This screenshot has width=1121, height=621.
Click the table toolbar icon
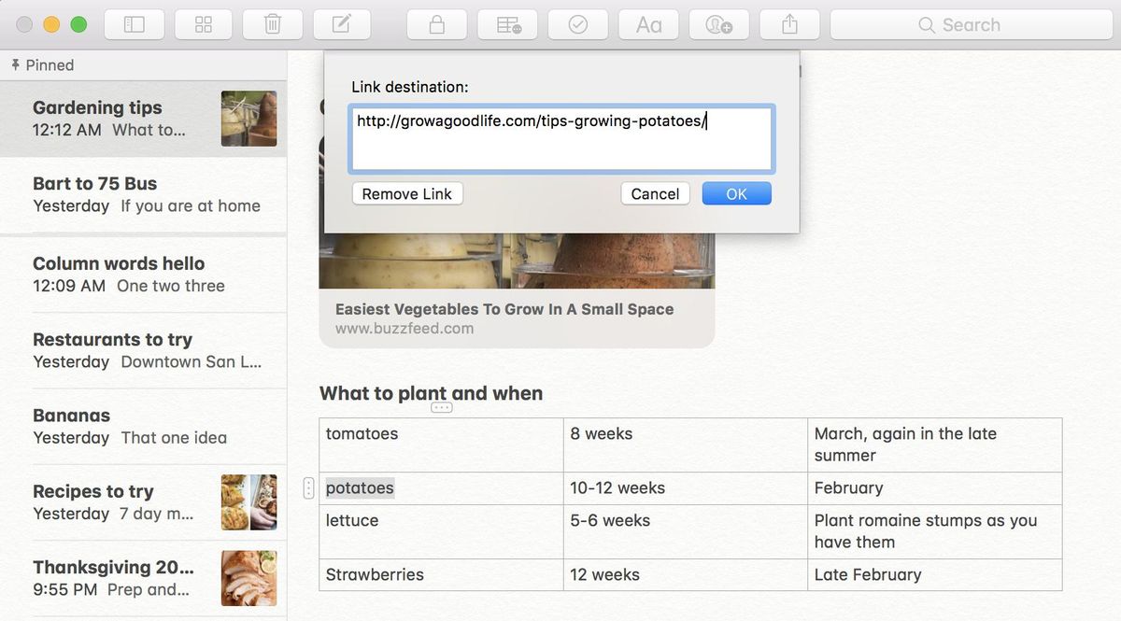point(508,25)
